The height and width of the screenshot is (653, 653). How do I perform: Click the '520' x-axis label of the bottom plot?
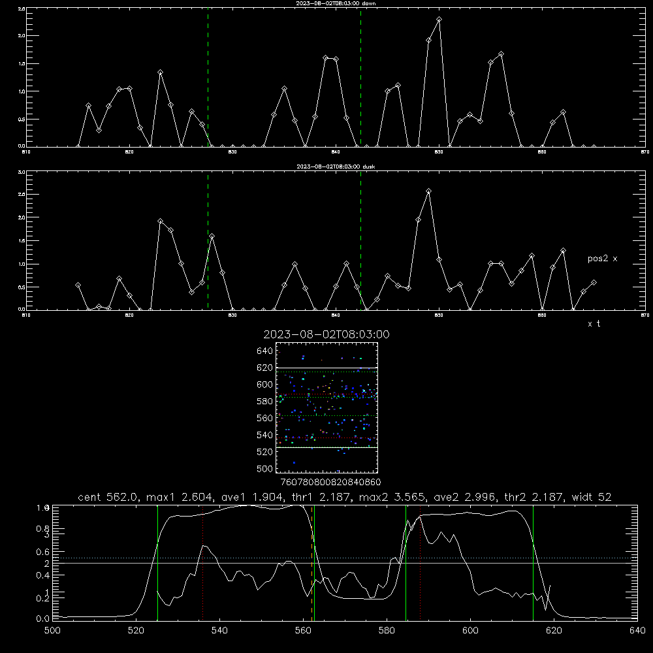coord(136,631)
